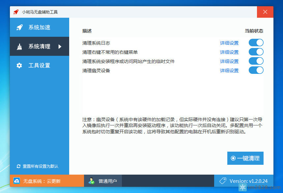Disable the 清理幽灵设备 toggle
The width and height of the screenshot is (283, 193).
pos(256,70)
